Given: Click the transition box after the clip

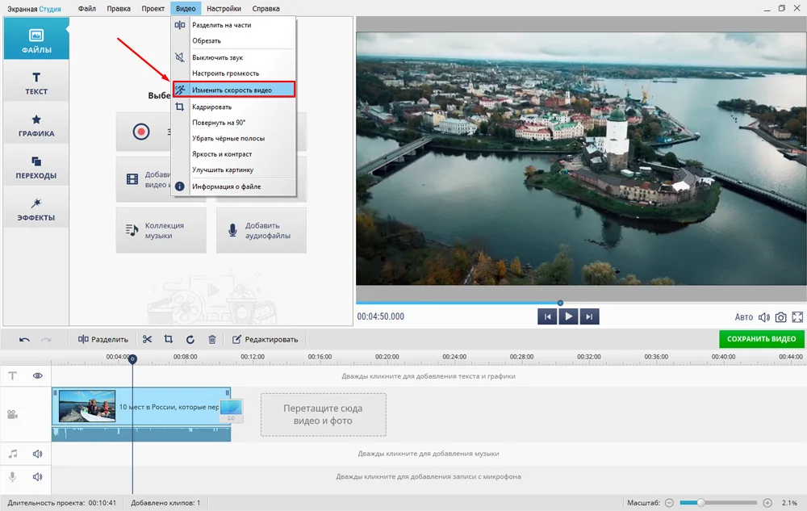Looking at the screenshot, I should pos(231,411).
